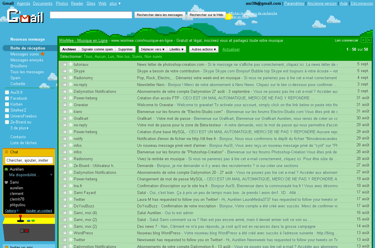Open the Déplacer vers dropdown
Viewport: 375px width, 248px height.
coord(153,49)
